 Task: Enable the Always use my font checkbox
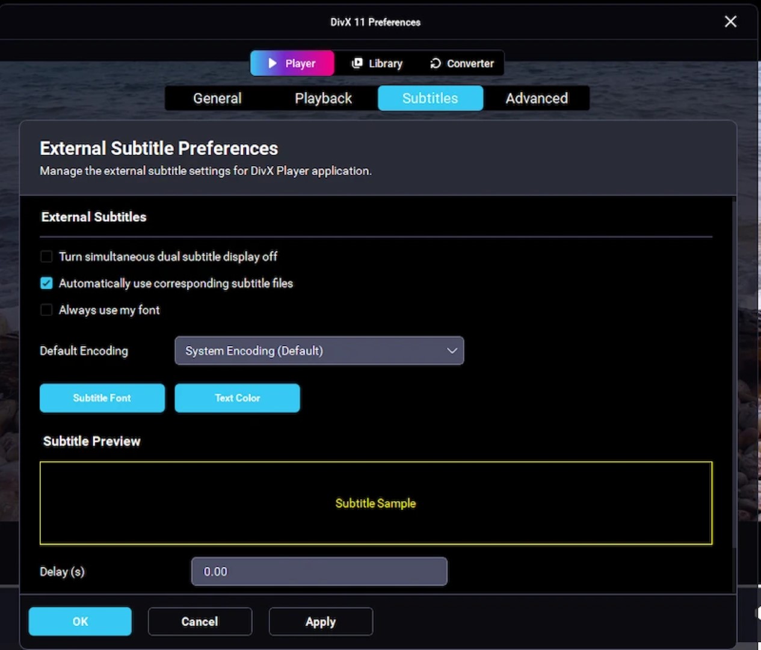[46, 310]
